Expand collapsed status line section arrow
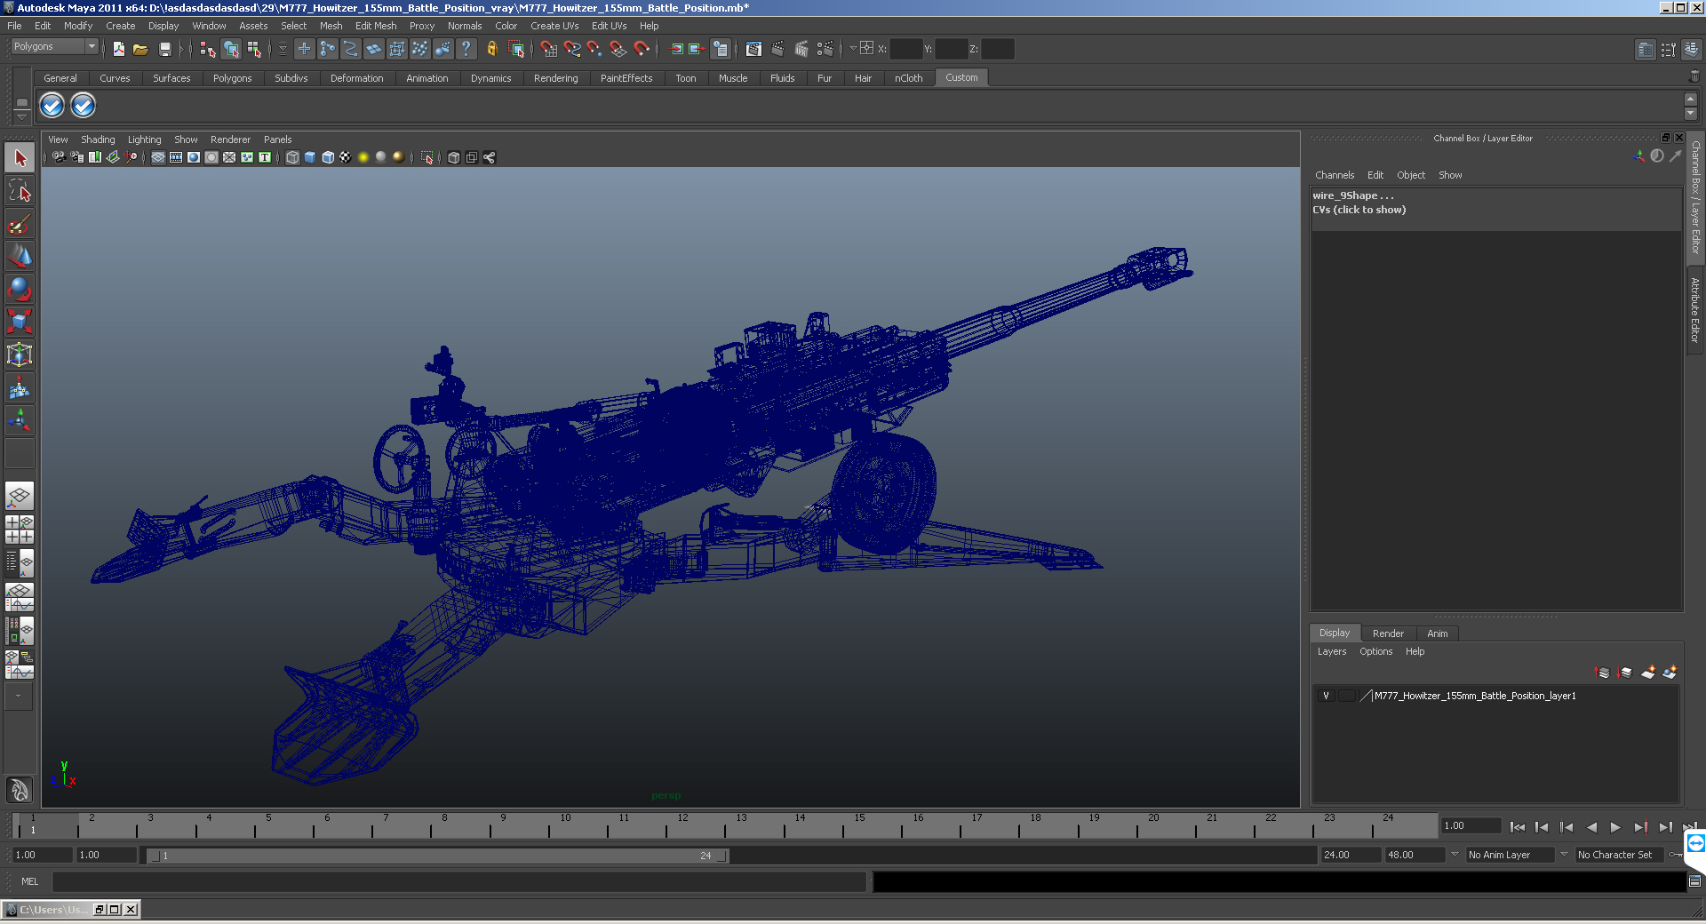This screenshot has height=924, width=1706. [x=181, y=49]
